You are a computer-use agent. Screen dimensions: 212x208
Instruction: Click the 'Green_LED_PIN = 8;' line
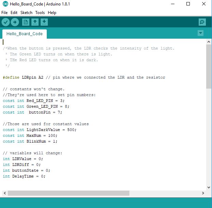36,106
